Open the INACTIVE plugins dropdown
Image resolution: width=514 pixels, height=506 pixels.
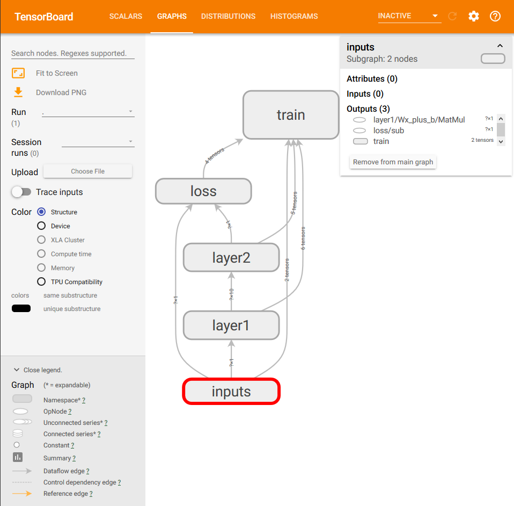pos(409,16)
